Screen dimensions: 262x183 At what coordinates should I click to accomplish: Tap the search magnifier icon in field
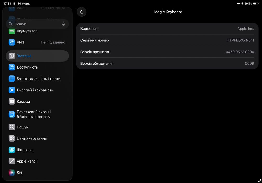[10, 24]
